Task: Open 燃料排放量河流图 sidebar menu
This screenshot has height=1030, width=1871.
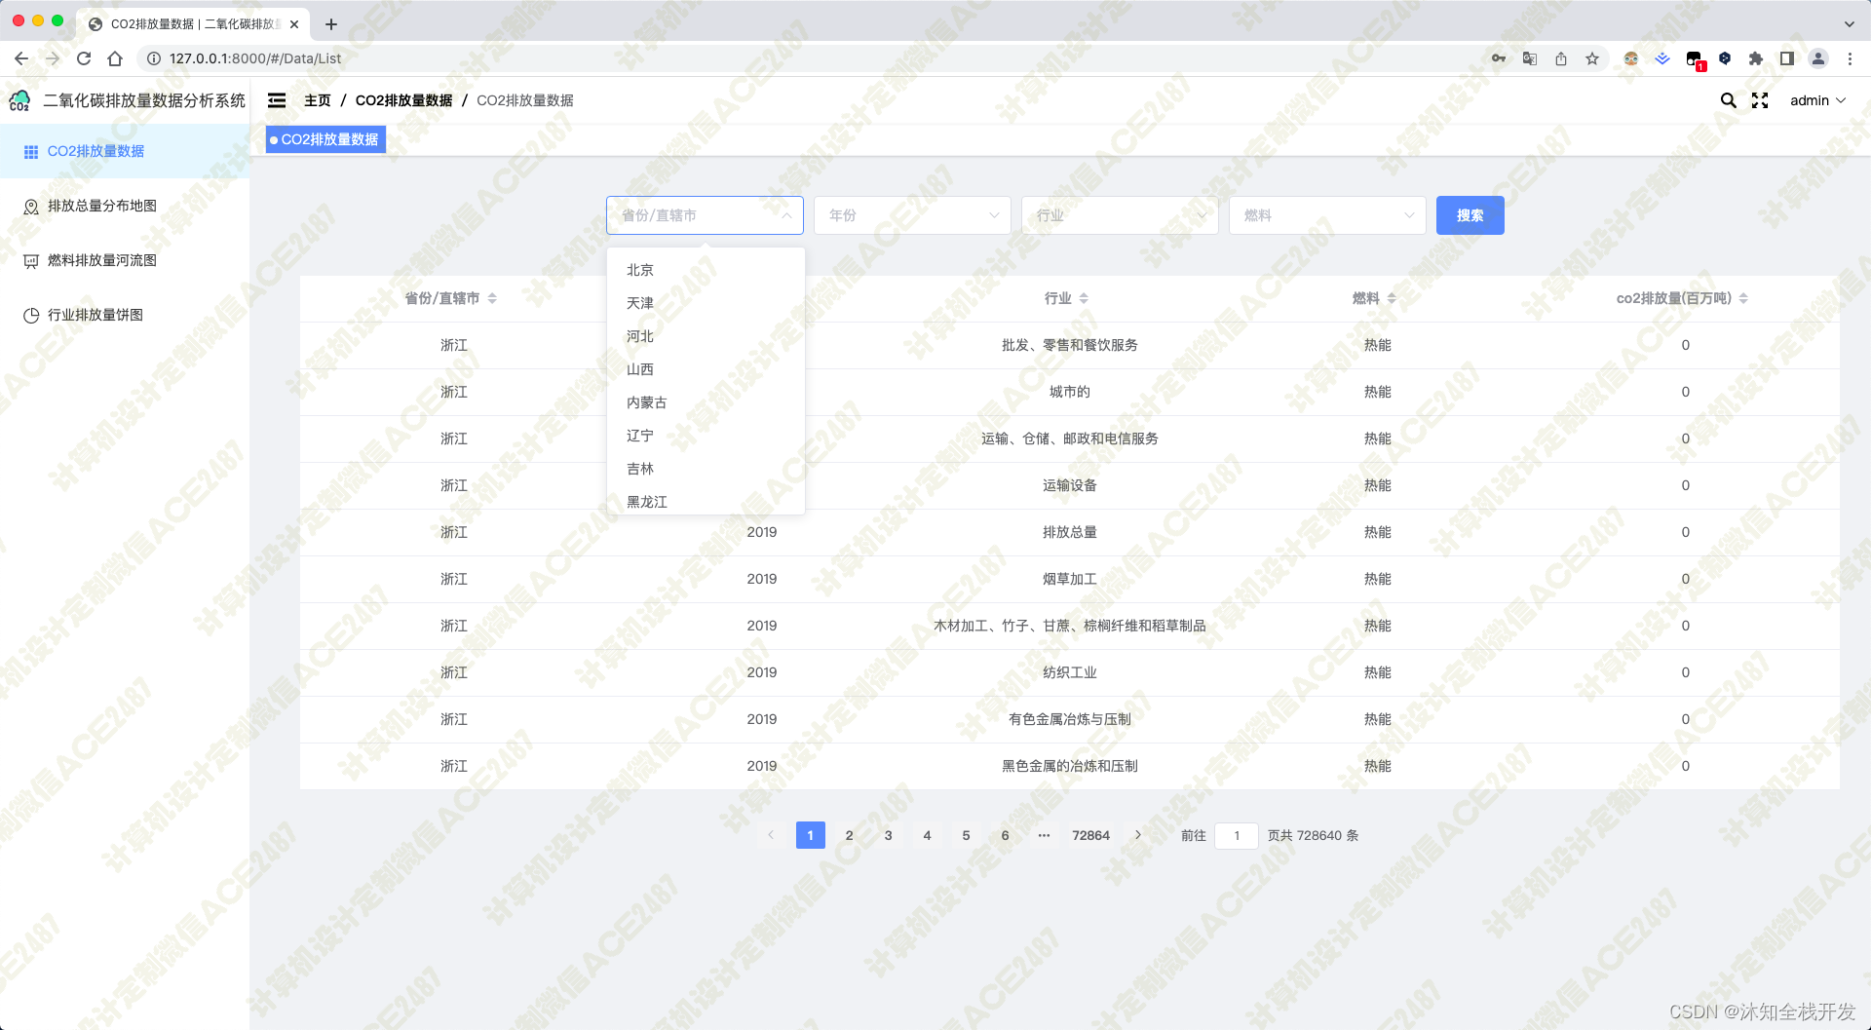Action: [125, 261]
